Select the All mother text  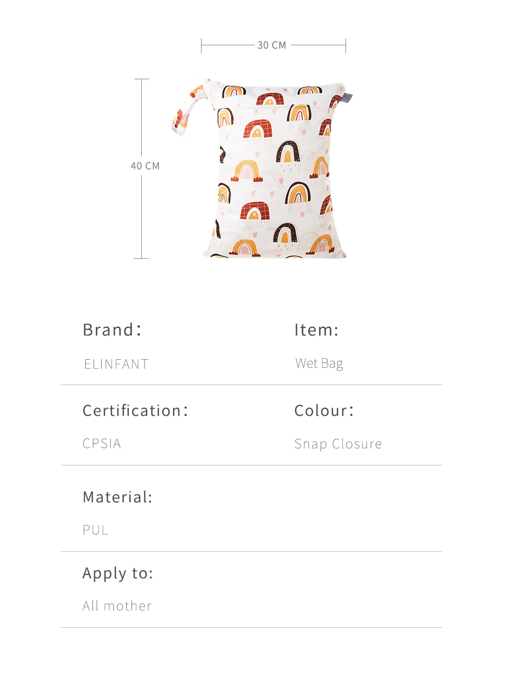click(117, 606)
